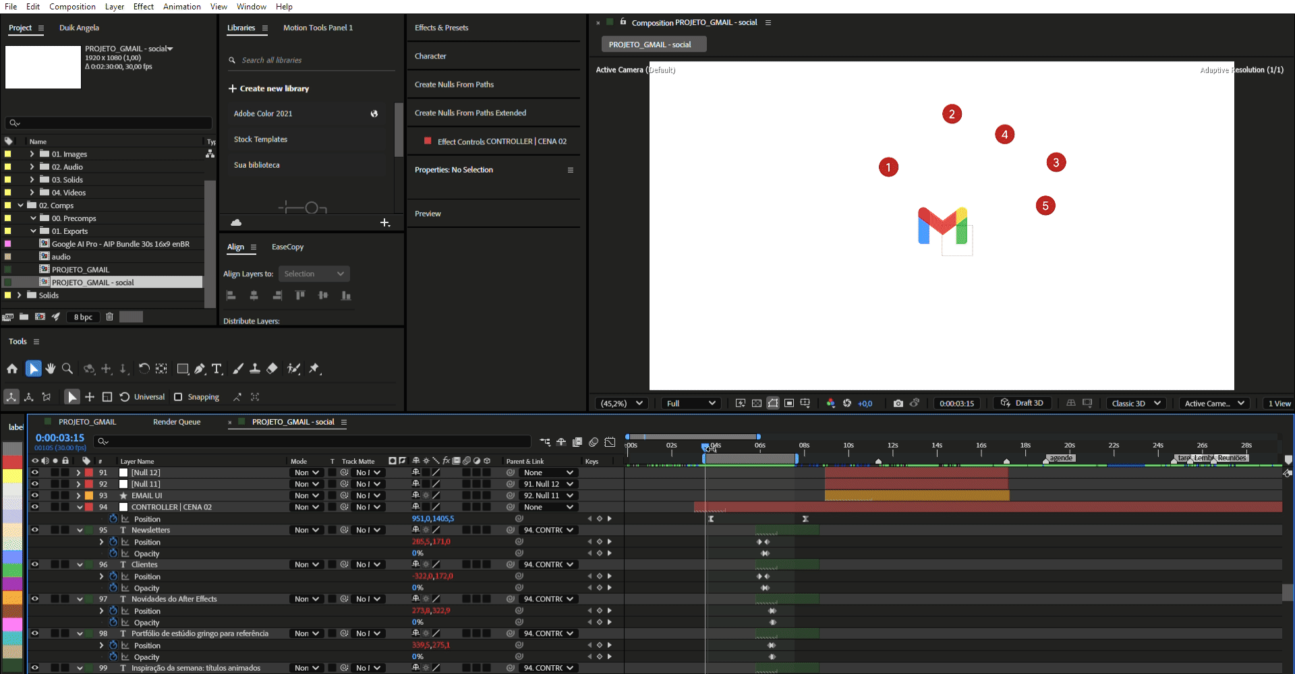Hide the CONTROLLER | CENA 02 layer
Screen dimensions: 1295x674
34,507
